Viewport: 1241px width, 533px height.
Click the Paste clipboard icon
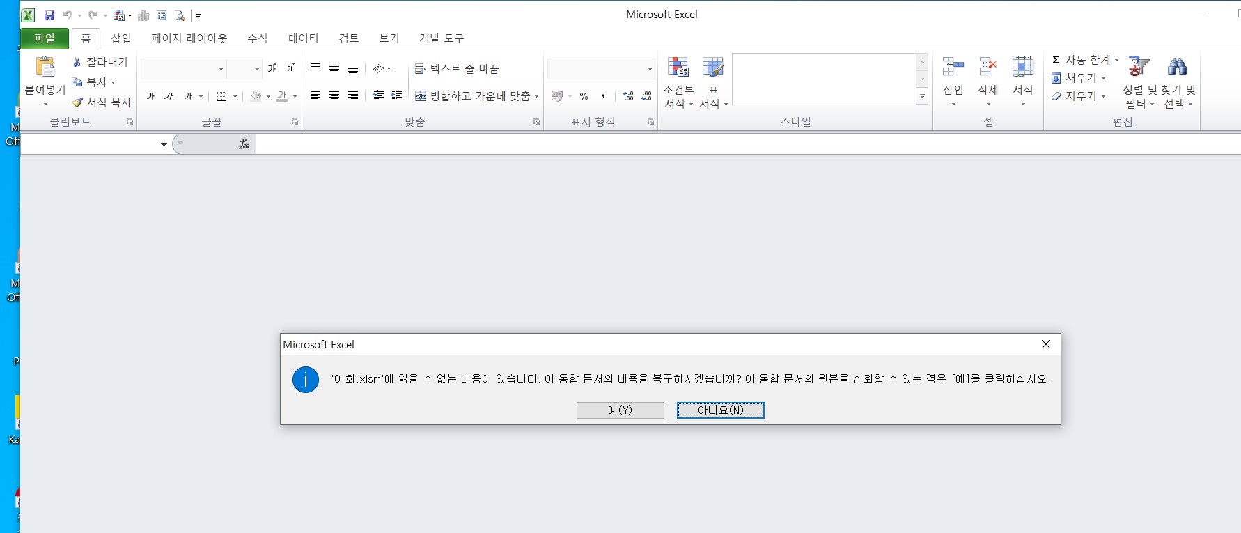[45, 68]
